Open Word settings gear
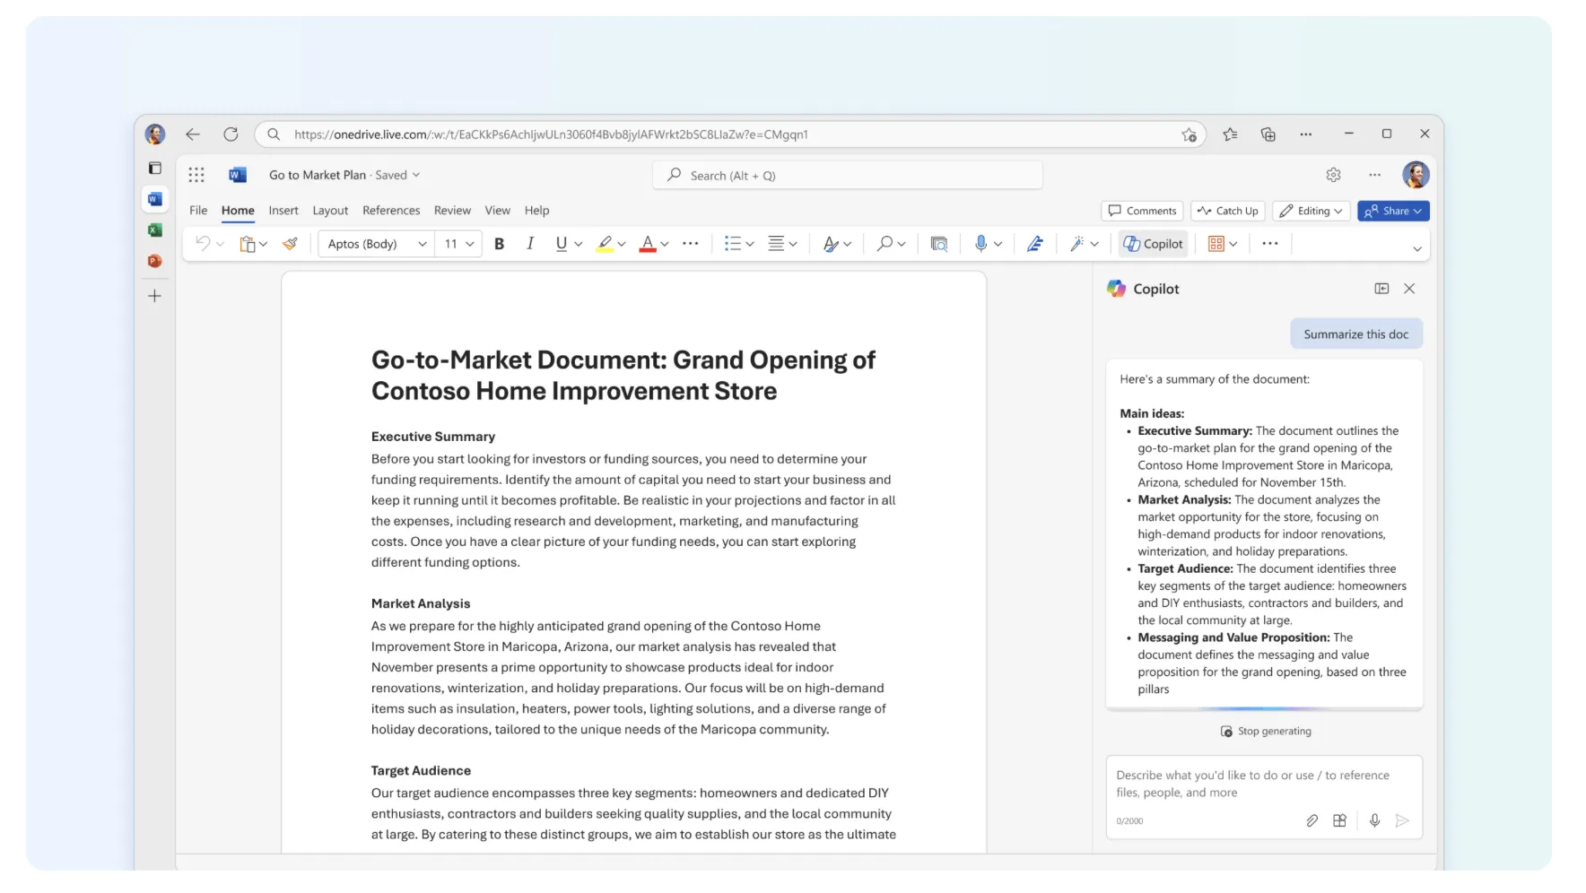 (1333, 175)
